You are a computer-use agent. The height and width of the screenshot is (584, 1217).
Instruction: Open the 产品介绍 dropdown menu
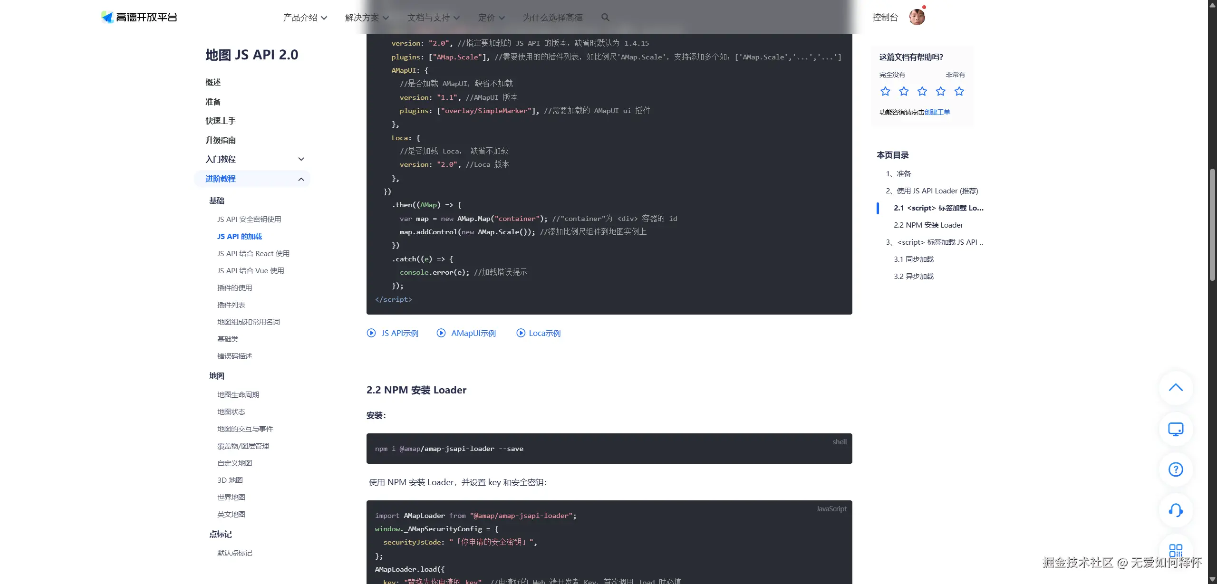(x=305, y=18)
